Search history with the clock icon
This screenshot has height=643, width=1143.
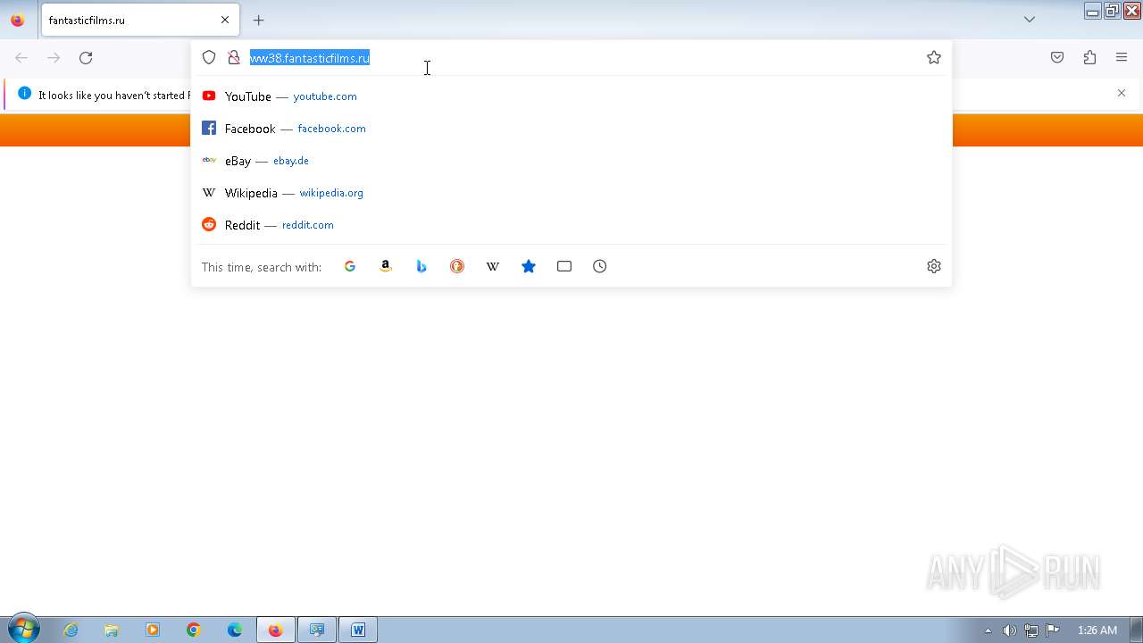coord(600,266)
